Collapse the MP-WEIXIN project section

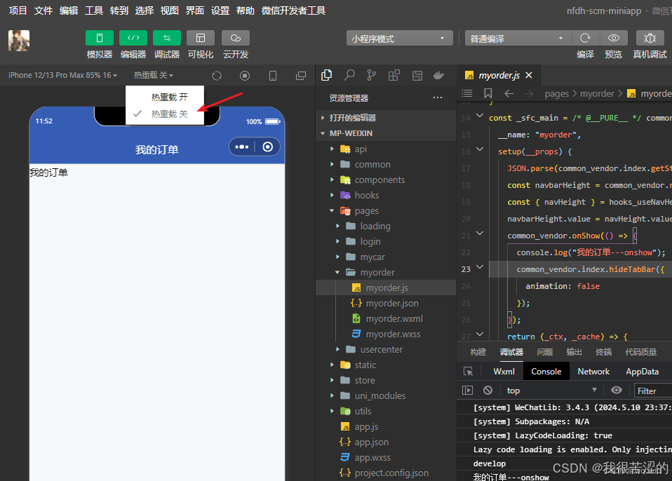(386, 133)
